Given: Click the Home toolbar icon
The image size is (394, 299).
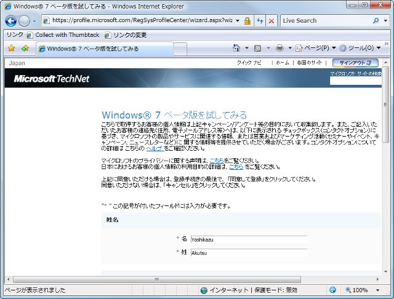Looking at the screenshot, I should 236,48.
